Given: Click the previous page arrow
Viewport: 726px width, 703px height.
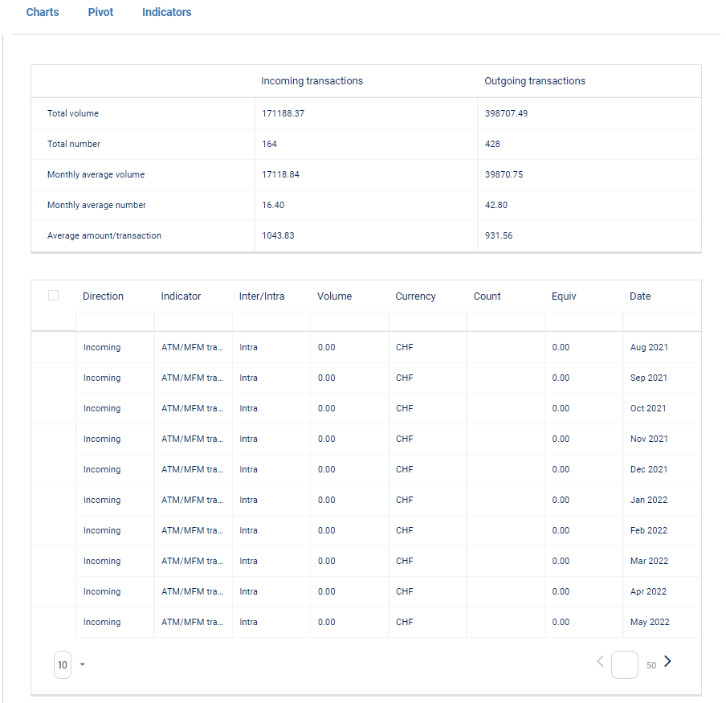Looking at the screenshot, I should [x=600, y=662].
